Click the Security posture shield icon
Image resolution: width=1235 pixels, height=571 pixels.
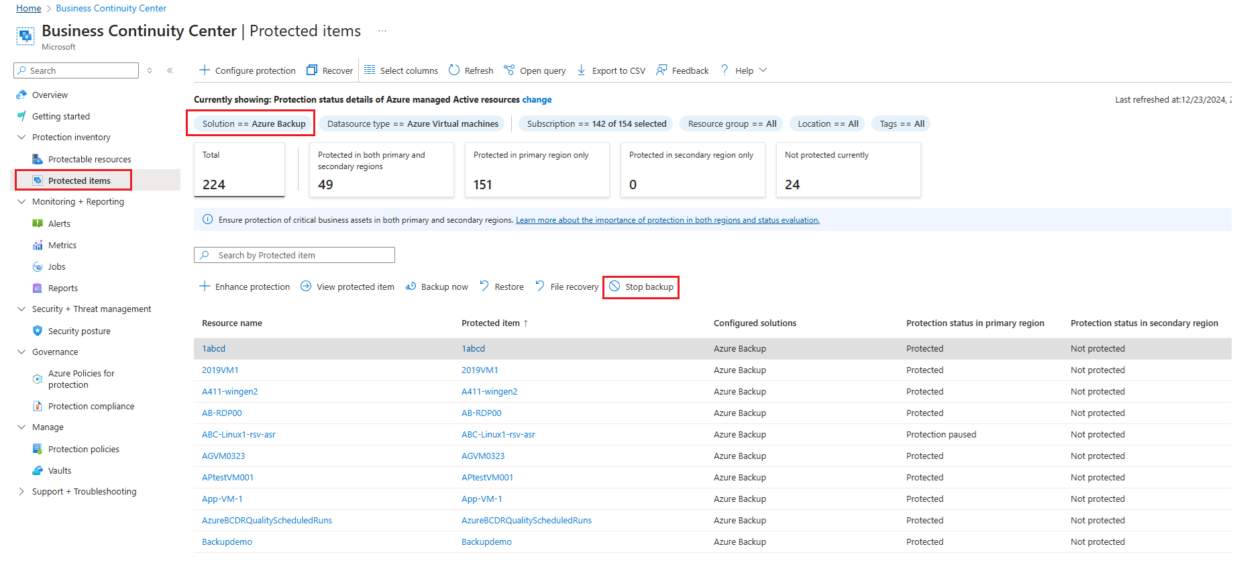coord(38,331)
